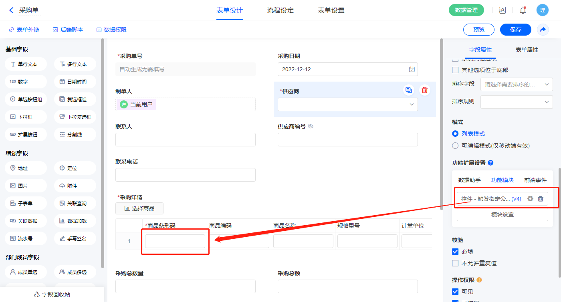Click the 联系人 input field

point(185,140)
